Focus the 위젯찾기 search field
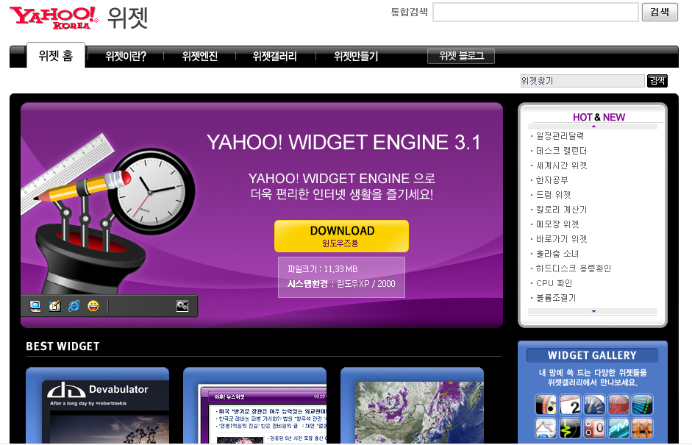This screenshot has width=692, height=445. [x=582, y=81]
